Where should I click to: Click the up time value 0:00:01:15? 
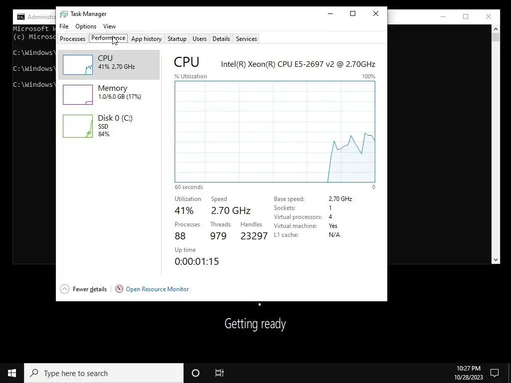click(197, 261)
